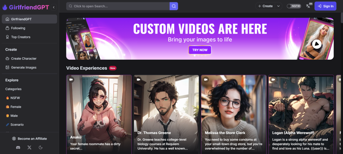
Task: Open the X (Twitter) icon link
Action: (29, 147)
